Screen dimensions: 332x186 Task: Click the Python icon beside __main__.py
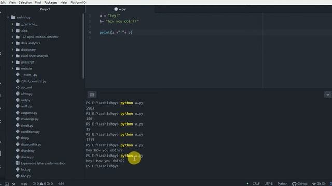[18, 74]
